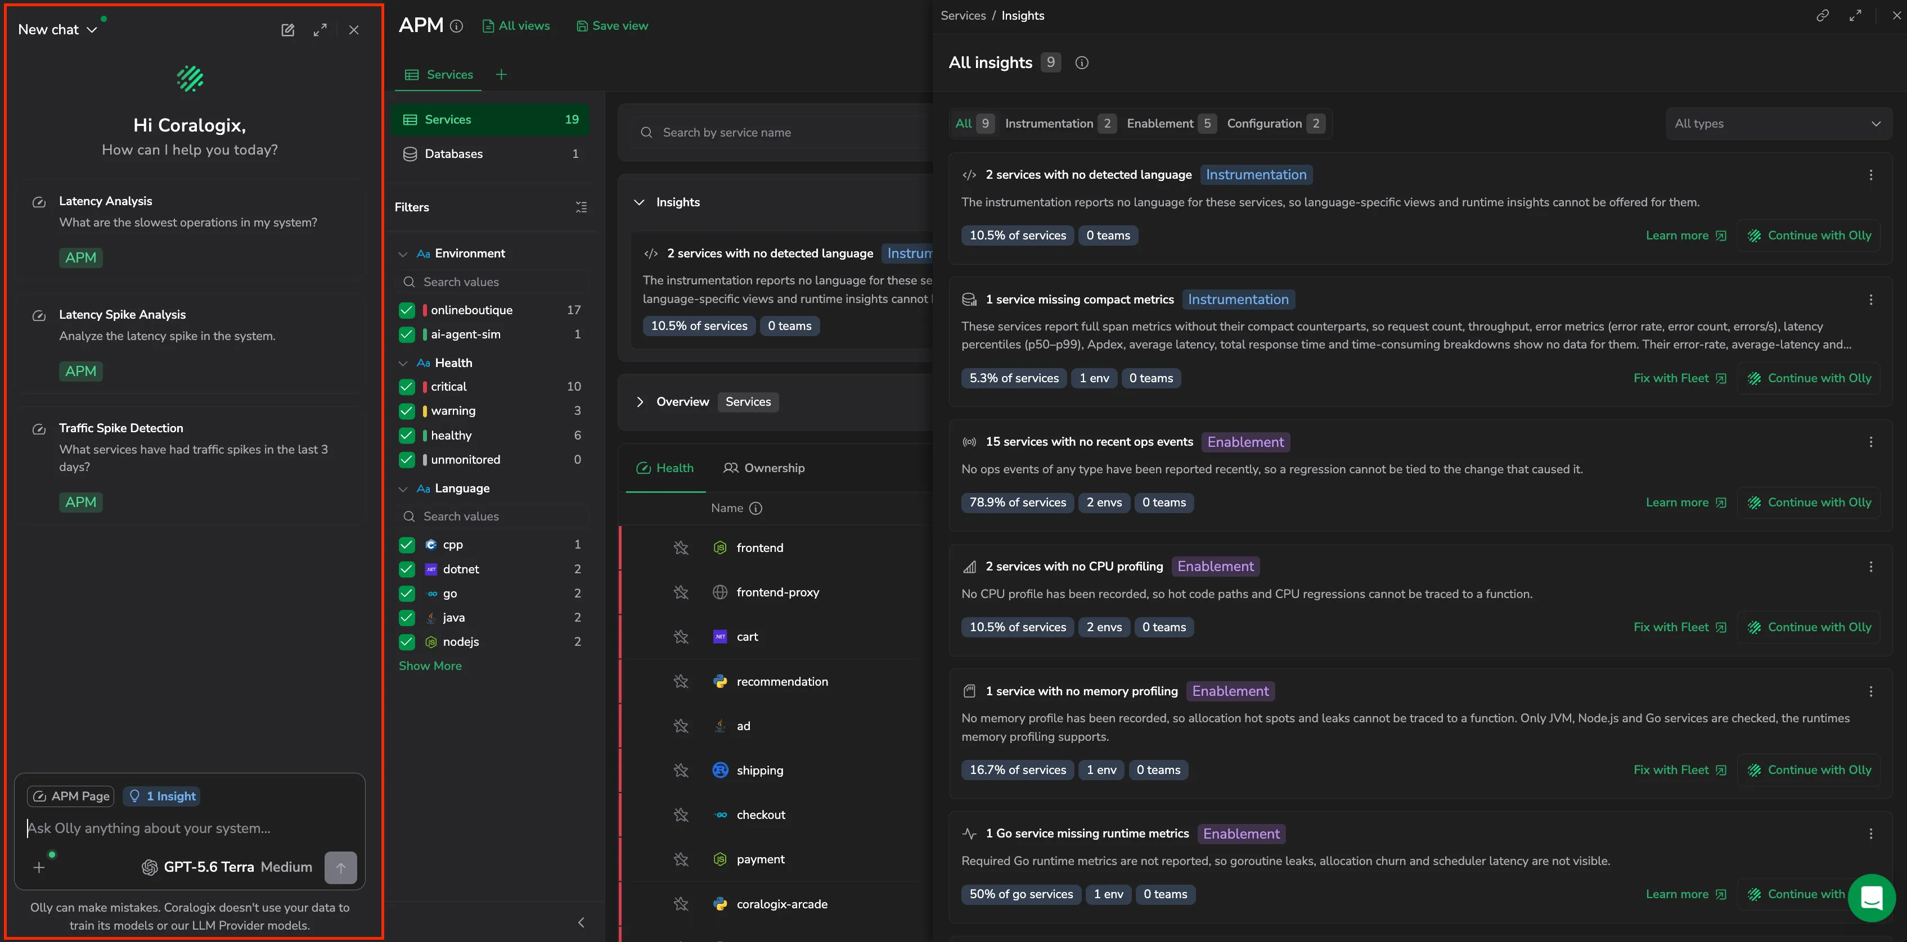Image resolution: width=1907 pixels, height=942 pixels.
Task: Click Show More under Language filters
Action: 430,666
